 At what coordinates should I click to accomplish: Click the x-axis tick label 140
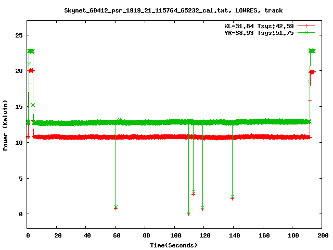235,235
